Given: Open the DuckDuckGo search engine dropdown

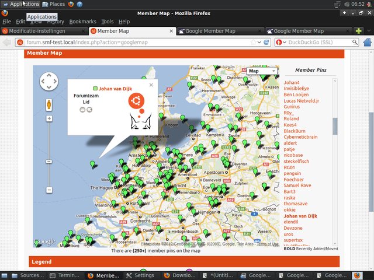Looking at the screenshot, I should coord(281,43).
